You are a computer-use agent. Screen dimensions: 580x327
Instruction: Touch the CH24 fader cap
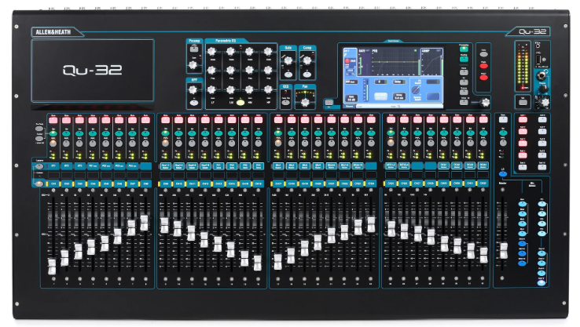[371, 224]
